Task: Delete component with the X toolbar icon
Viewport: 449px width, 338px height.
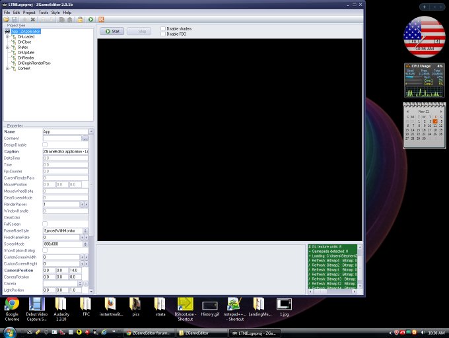Action: coord(33,19)
